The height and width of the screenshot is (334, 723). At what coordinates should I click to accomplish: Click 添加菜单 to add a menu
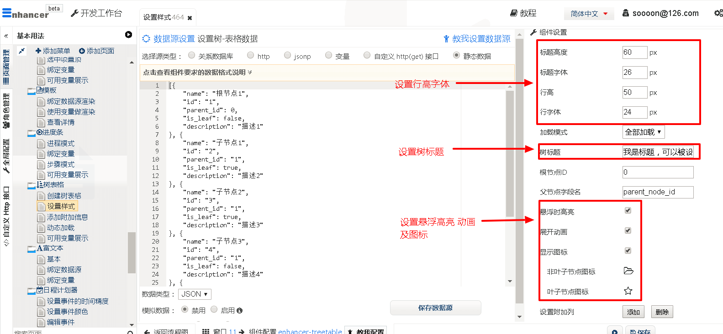click(x=53, y=51)
